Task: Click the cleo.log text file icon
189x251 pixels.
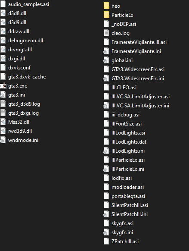Action: [x=106, y=33]
